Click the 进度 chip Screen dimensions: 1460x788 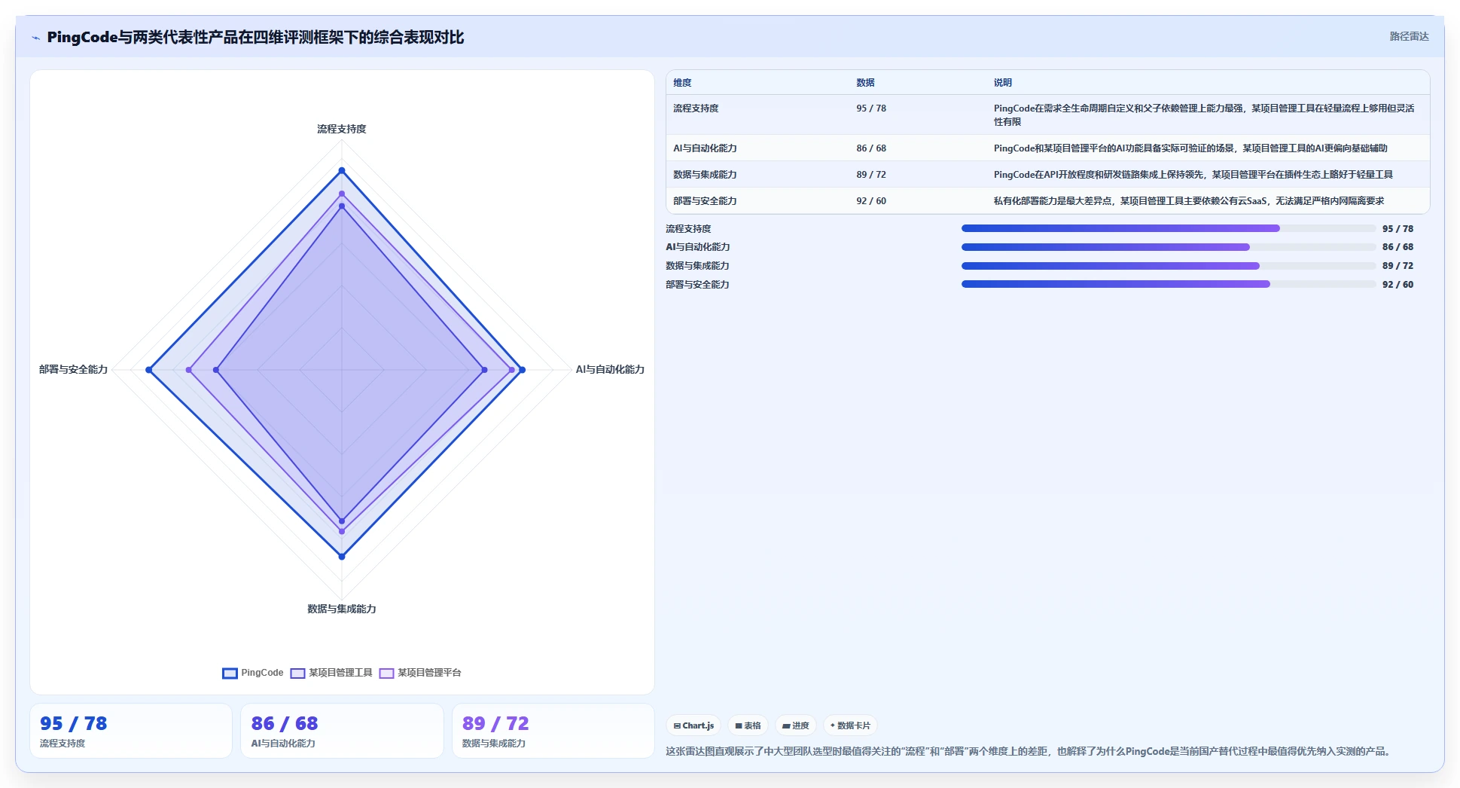click(x=795, y=725)
